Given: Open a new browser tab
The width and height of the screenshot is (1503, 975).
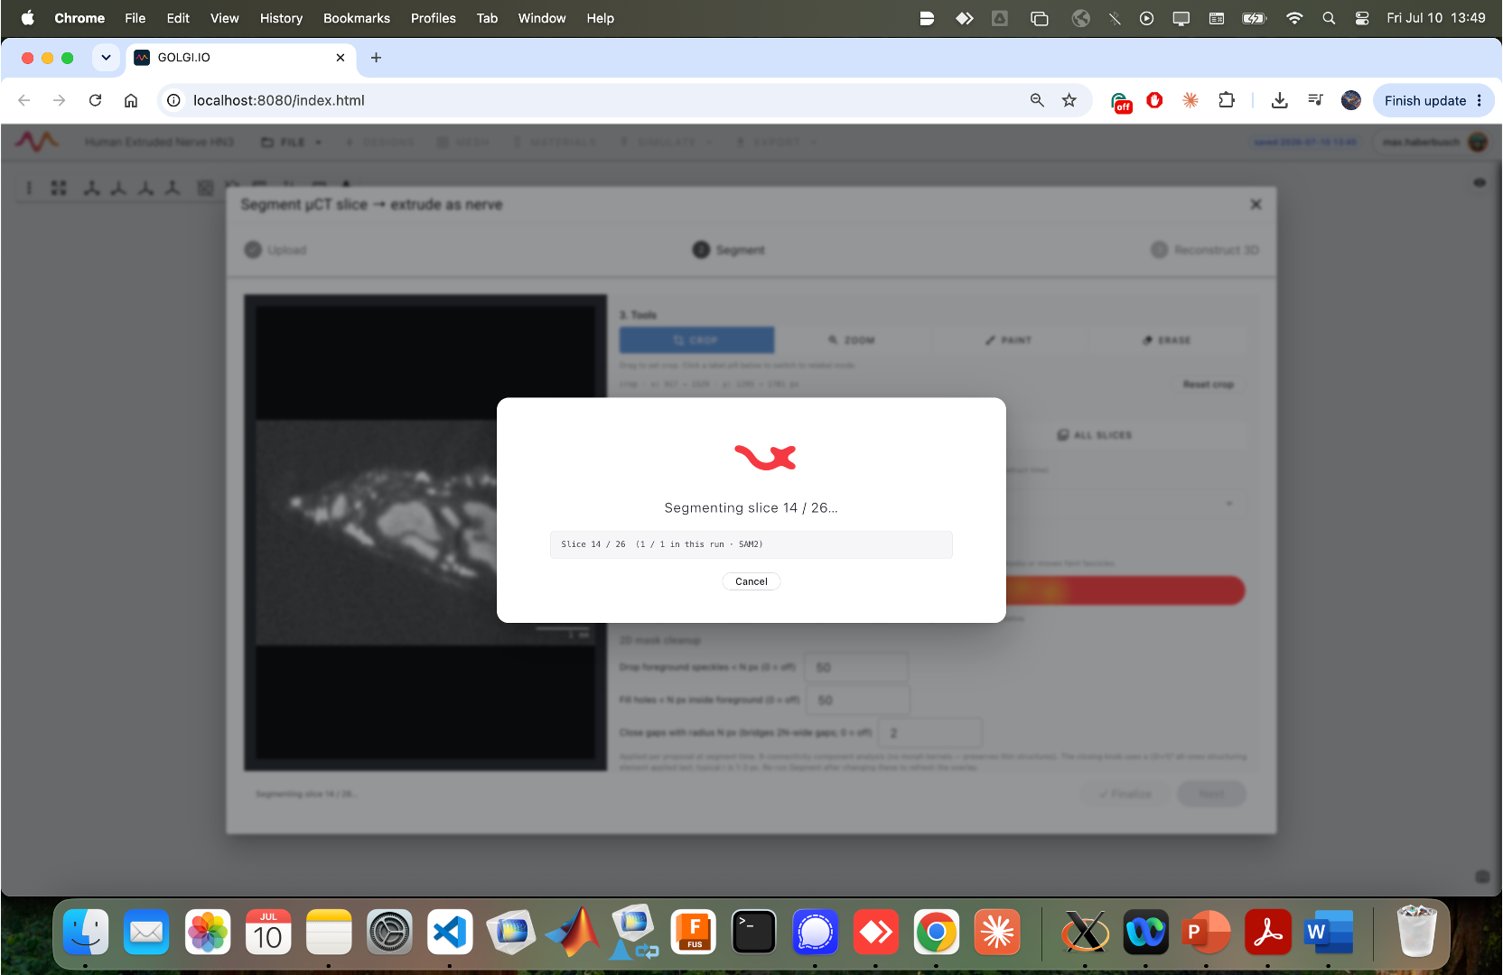Looking at the screenshot, I should [x=377, y=58].
